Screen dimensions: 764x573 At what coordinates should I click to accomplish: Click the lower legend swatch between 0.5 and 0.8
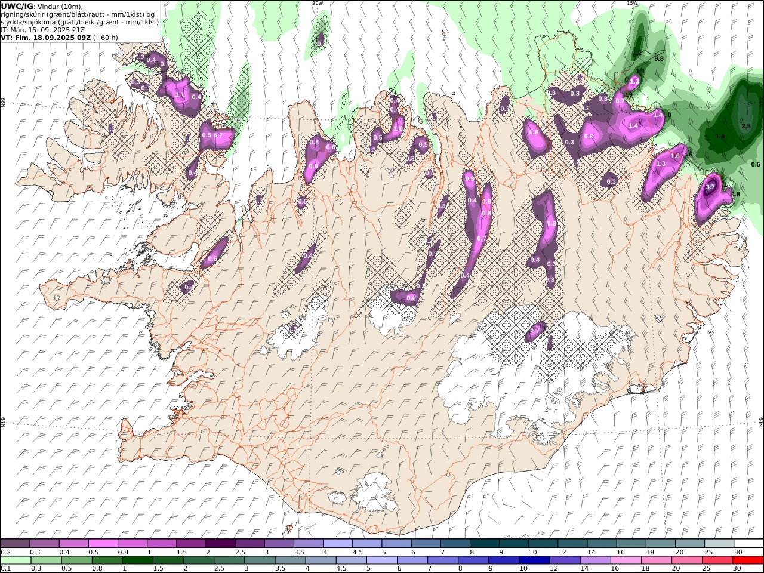[x=76, y=560]
